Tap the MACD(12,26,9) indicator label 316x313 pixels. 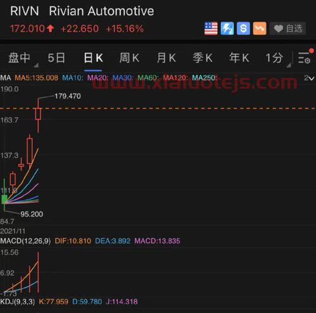click(x=25, y=241)
